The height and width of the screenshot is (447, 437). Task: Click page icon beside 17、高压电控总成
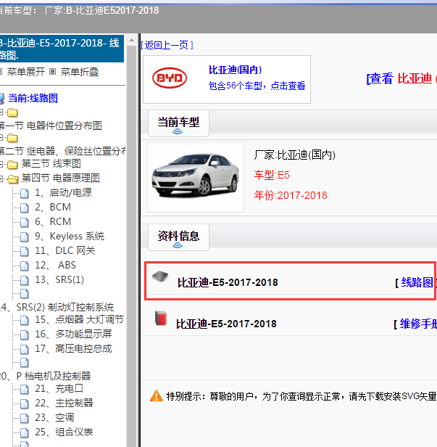[x=25, y=349]
